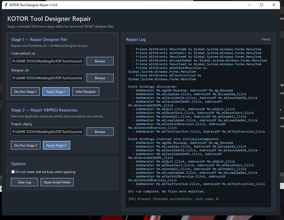
Task: Browse for the Designer .vb file
Action: (100, 78)
